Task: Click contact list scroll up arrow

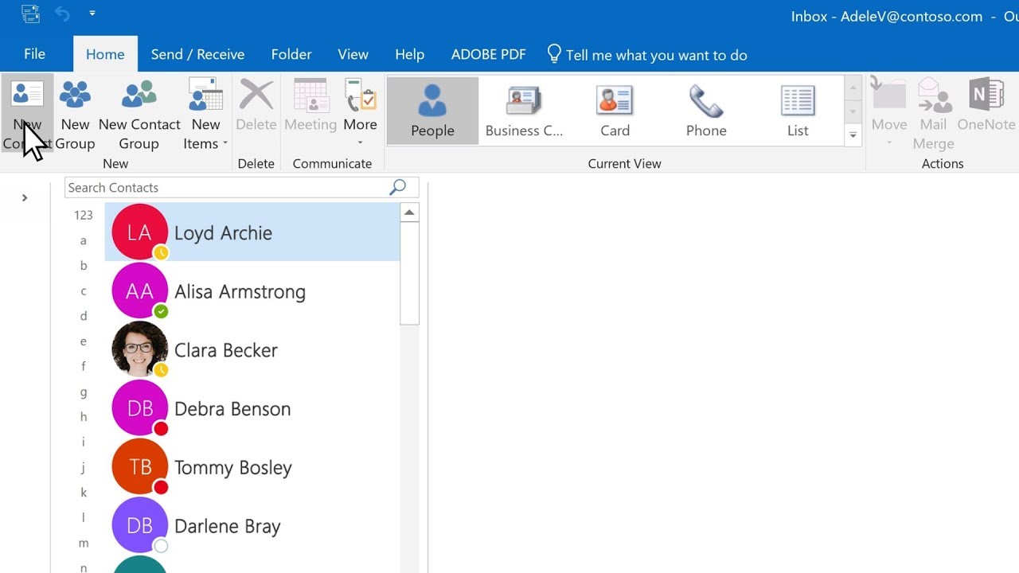Action: coord(409,212)
